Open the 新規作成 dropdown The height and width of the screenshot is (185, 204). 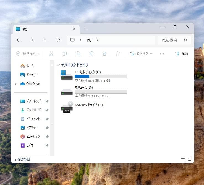click(x=28, y=54)
